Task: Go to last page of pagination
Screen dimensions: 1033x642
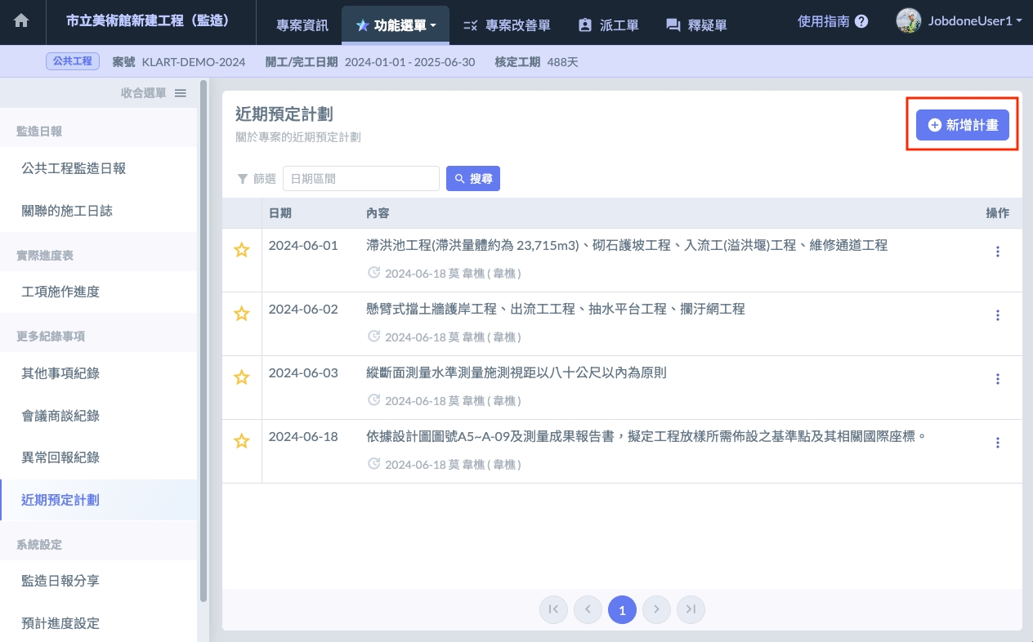Action: [x=691, y=609]
